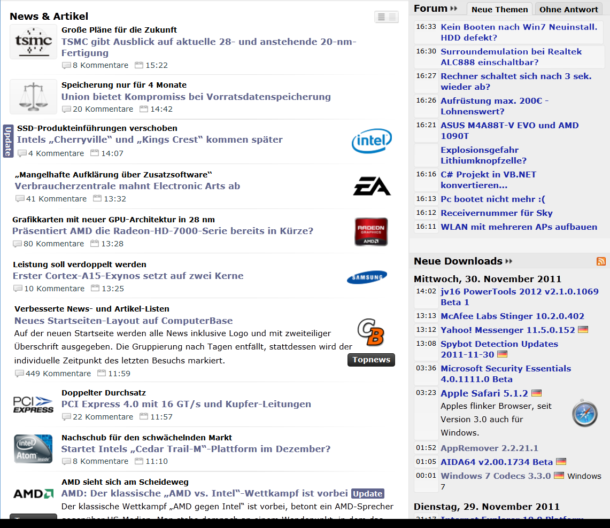This screenshot has width=610, height=528.
Task: Click calendar icon beside 14:42 timestamp
Action: coord(144,109)
